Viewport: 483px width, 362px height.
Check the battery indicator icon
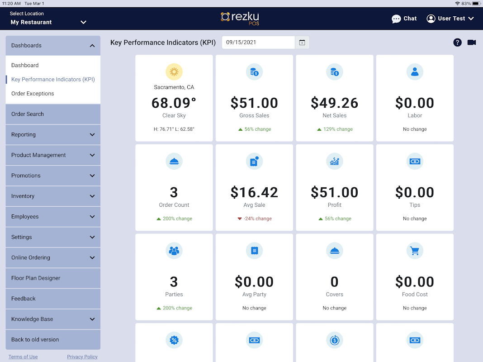pos(477,3)
